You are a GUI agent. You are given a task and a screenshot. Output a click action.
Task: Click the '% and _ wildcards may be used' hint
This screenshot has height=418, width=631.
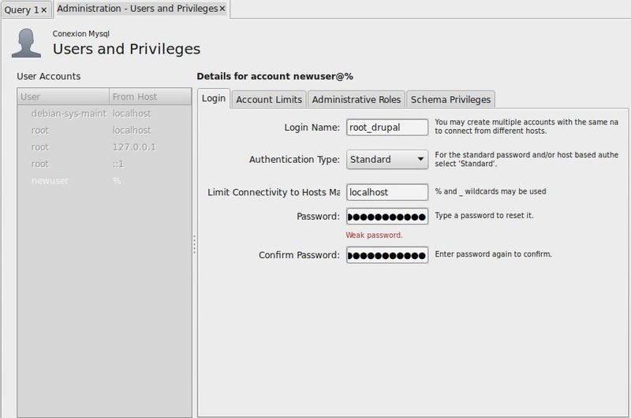click(x=490, y=191)
